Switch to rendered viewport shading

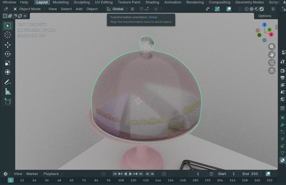pos(262,9)
